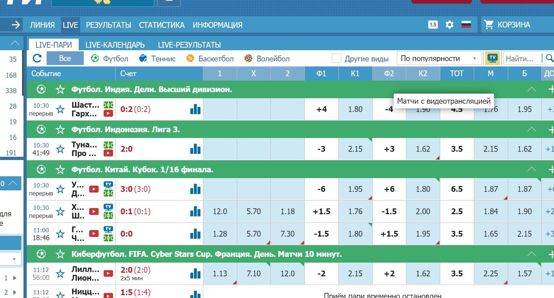
Task: Collapse the Индонезия Лига 3 section
Action: point(531,129)
